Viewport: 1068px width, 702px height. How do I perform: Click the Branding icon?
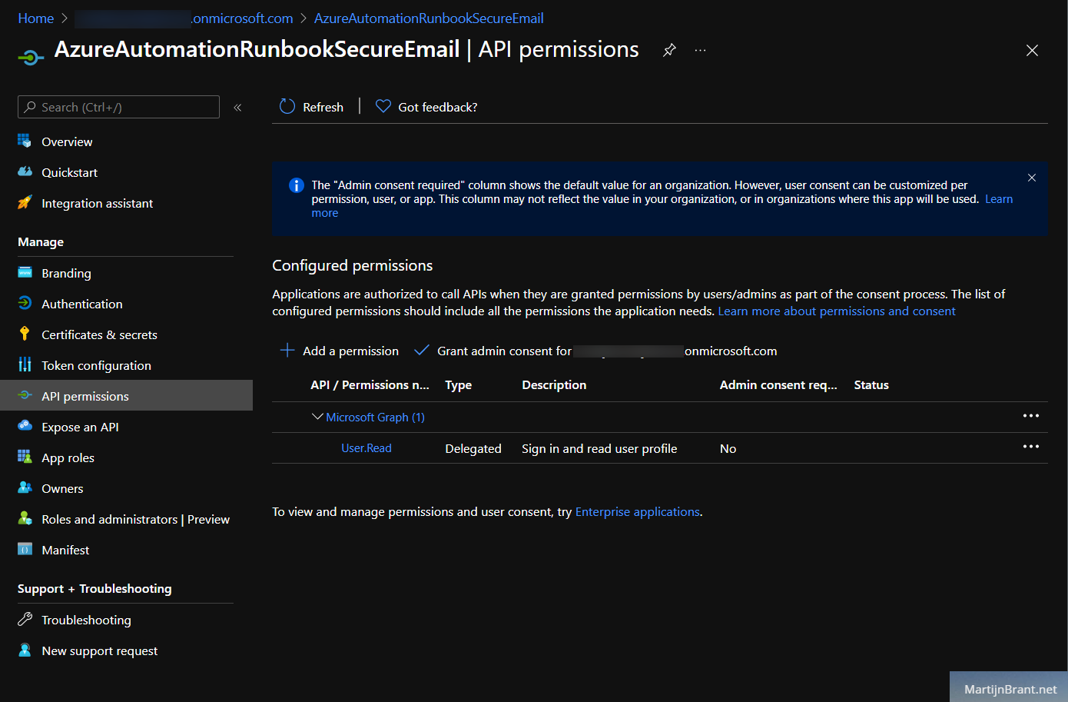25,272
